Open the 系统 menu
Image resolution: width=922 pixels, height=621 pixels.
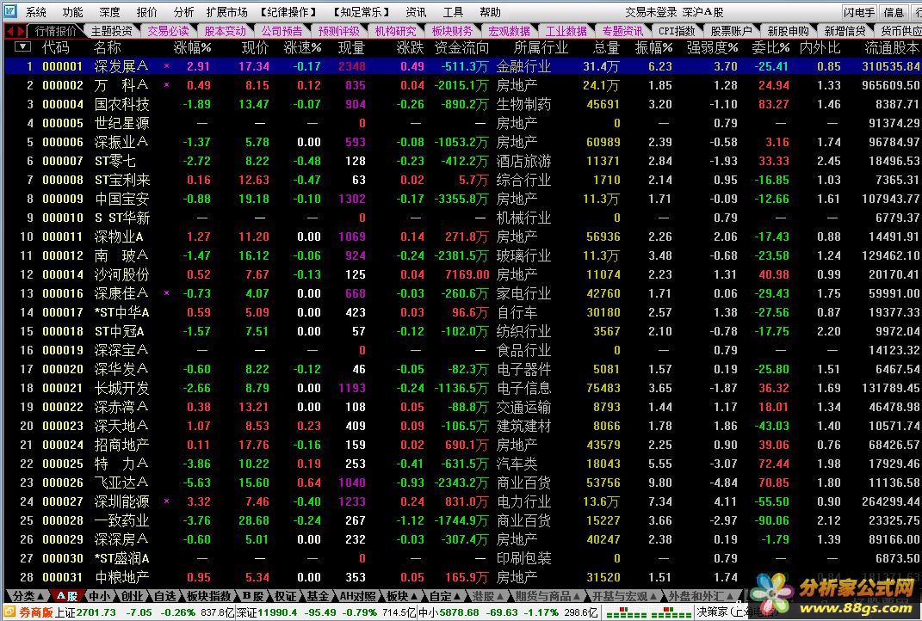point(36,12)
